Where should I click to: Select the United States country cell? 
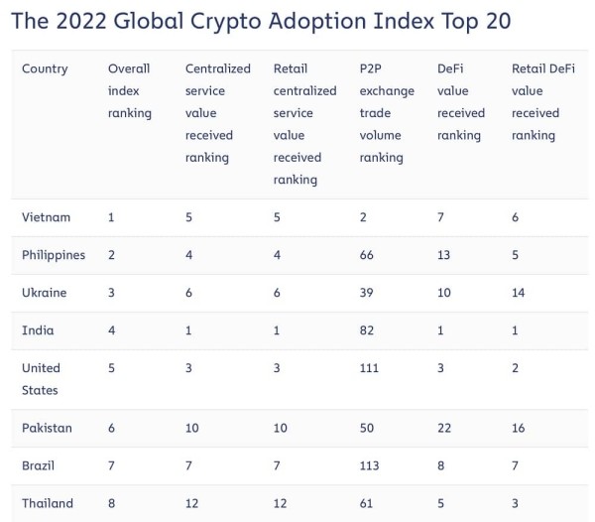tap(43, 379)
